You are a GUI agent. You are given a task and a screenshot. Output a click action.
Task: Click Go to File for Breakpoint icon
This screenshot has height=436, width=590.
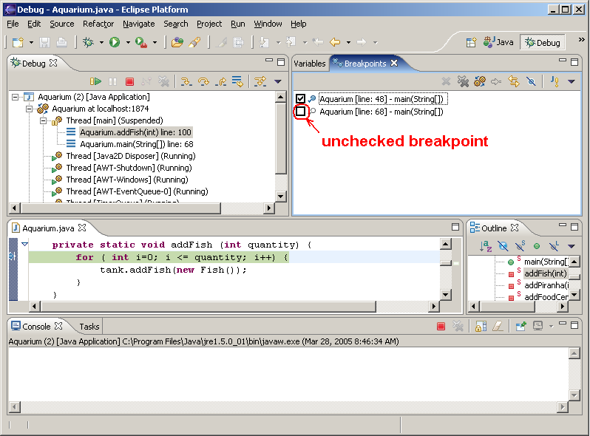[x=496, y=81]
